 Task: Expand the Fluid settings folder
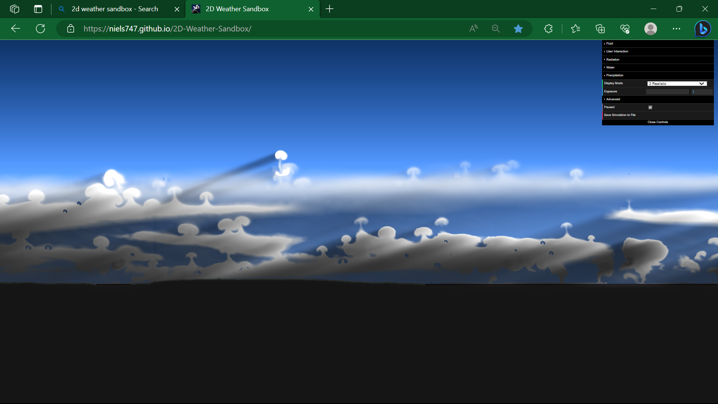coord(657,43)
